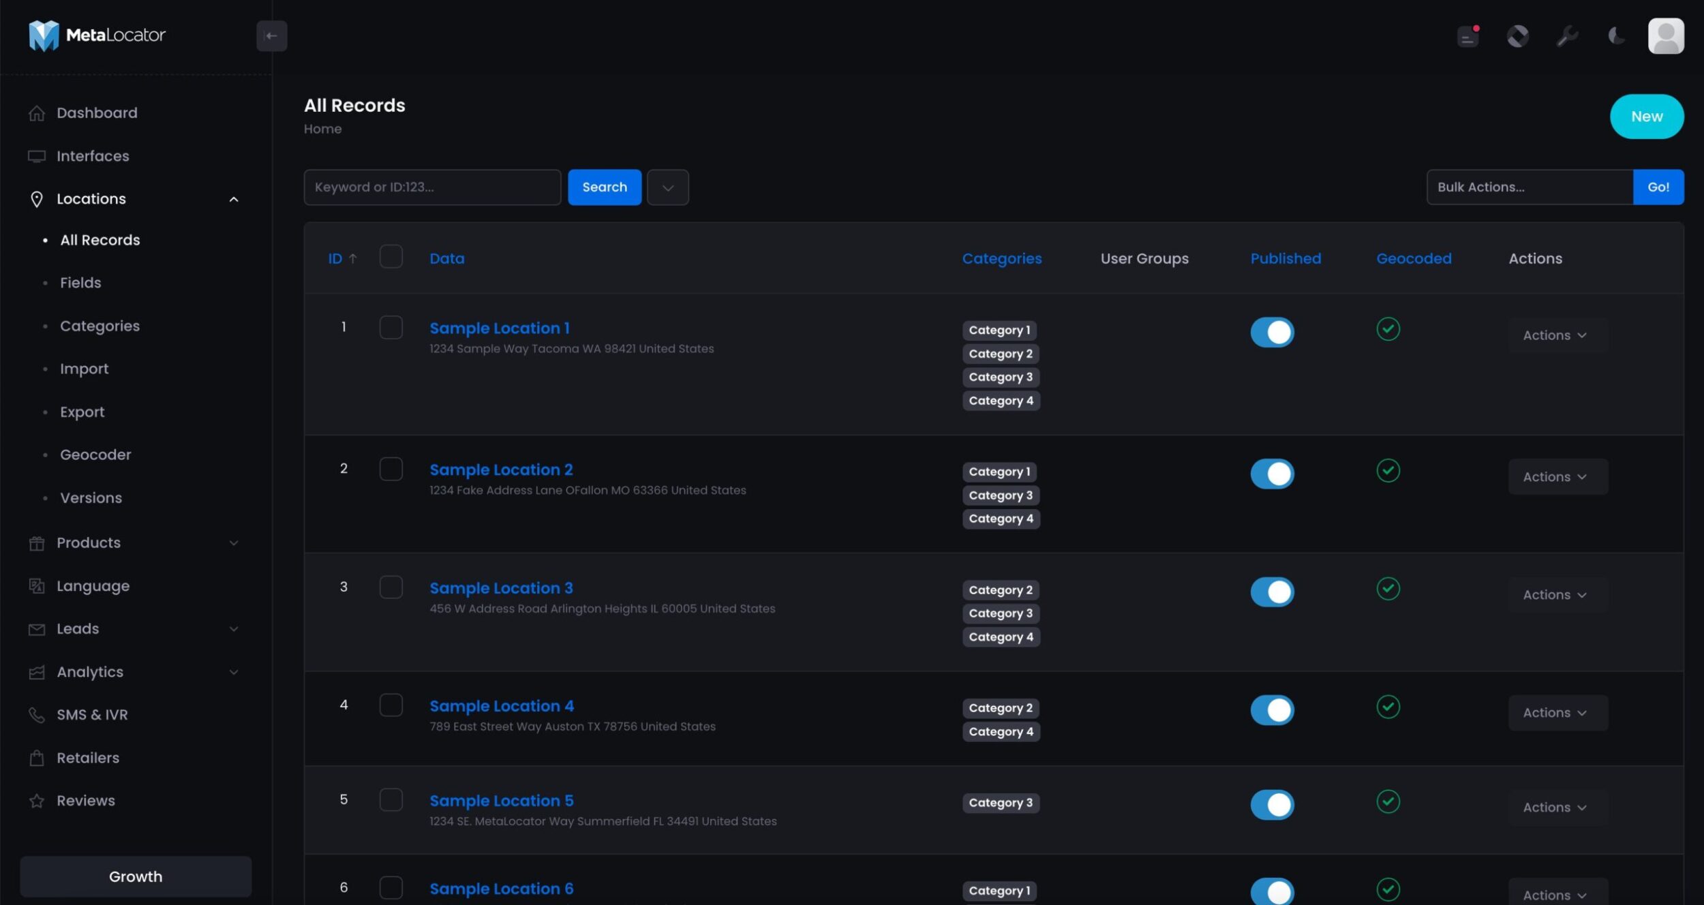
Task: Expand the Products menu chevron
Action: 234,543
